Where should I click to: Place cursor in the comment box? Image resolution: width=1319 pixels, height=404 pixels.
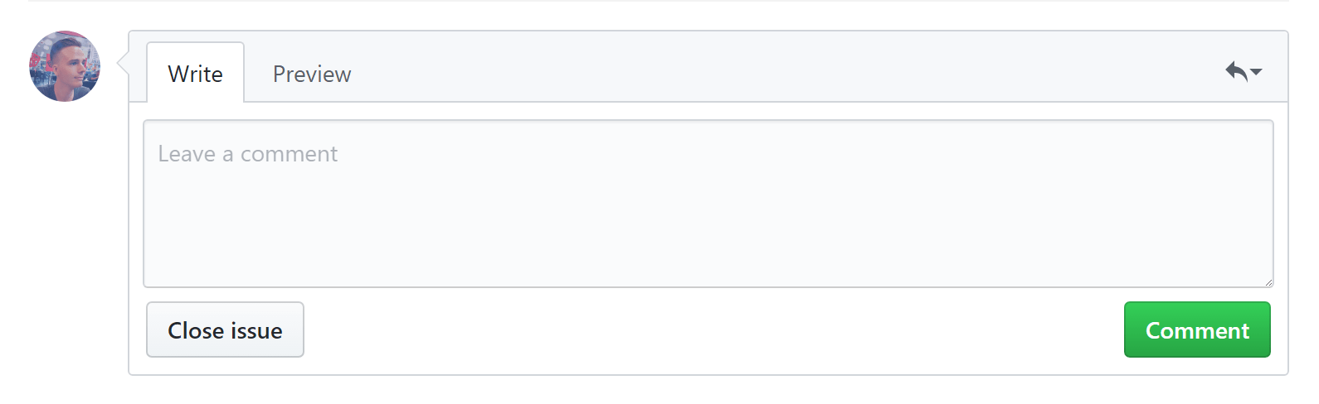[x=708, y=204]
